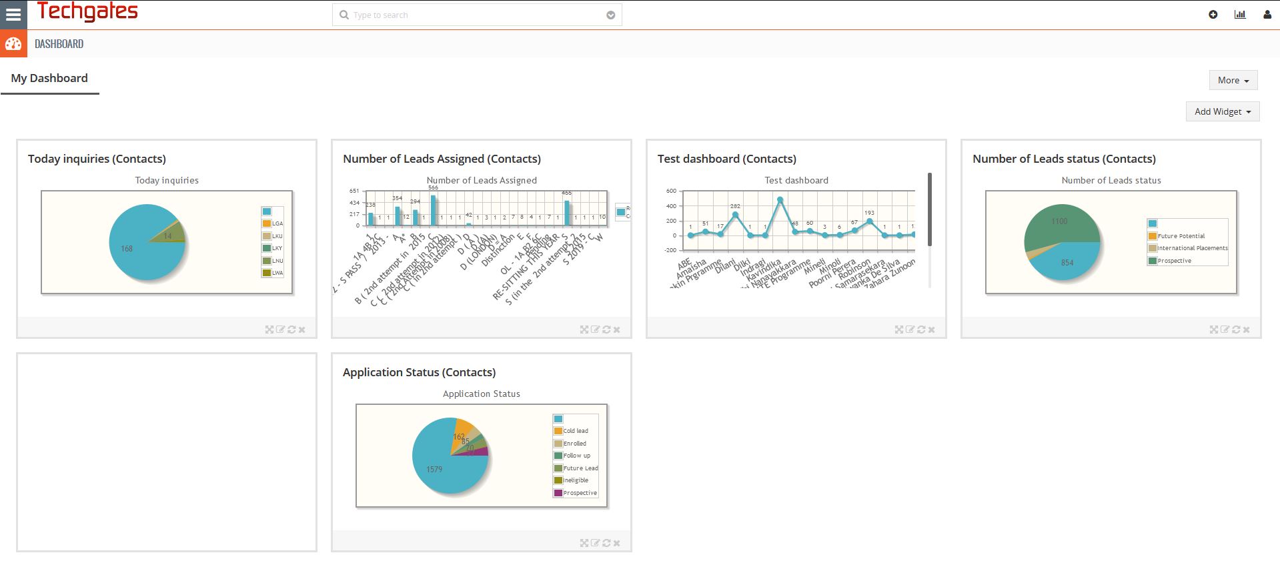This screenshot has height=569, width=1280.
Task: Refresh the Number of Leads status widget
Action: click(x=1236, y=330)
